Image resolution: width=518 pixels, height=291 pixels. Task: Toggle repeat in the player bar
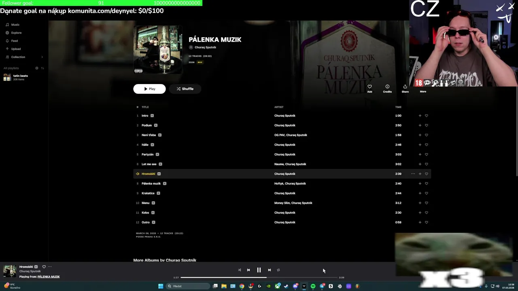(x=278, y=270)
